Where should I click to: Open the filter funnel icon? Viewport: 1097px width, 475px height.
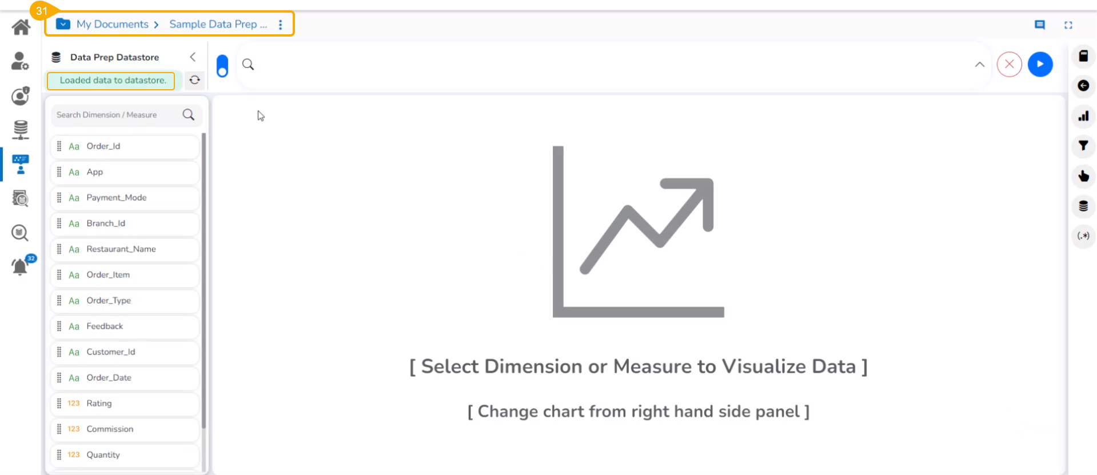coord(1083,146)
